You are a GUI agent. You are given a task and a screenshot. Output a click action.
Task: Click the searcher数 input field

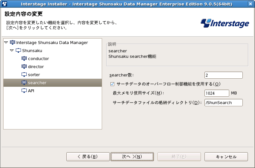click(223, 75)
